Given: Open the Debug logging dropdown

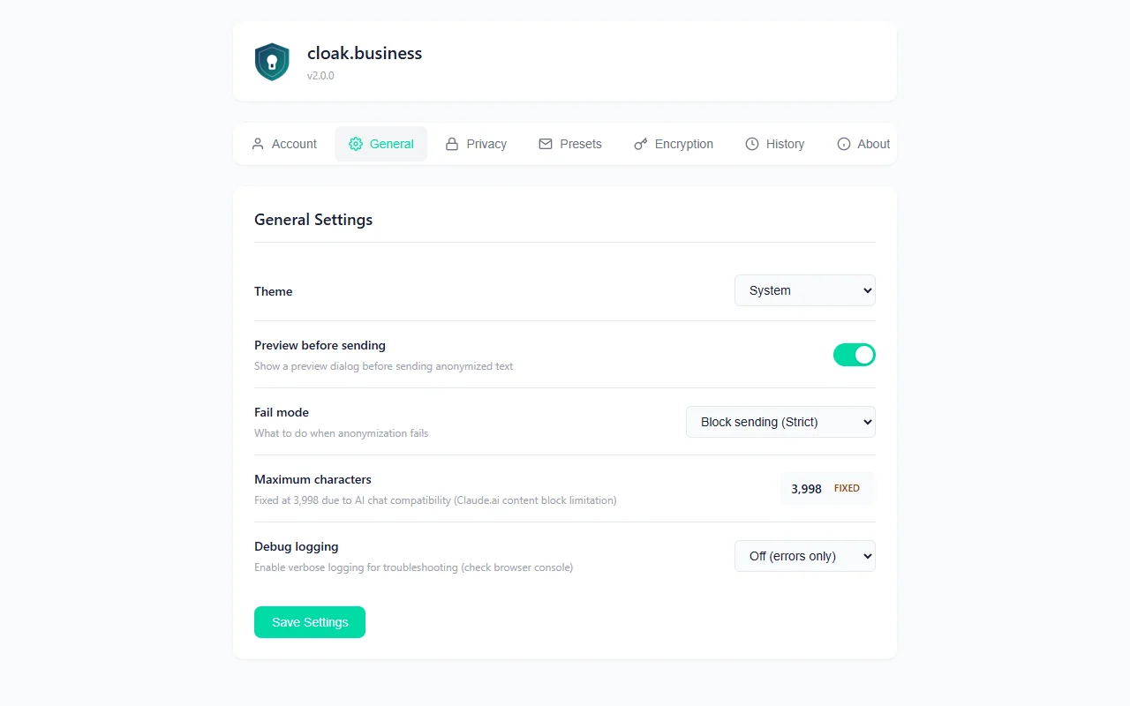Looking at the screenshot, I should click(804, 556).
